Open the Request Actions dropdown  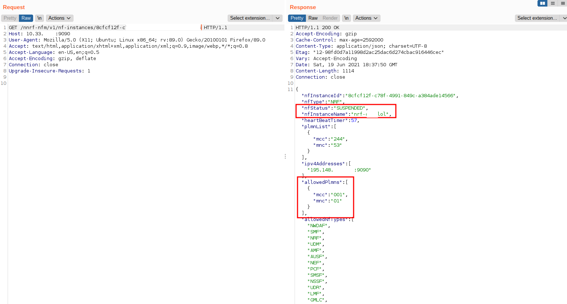[x=59, y=18]
